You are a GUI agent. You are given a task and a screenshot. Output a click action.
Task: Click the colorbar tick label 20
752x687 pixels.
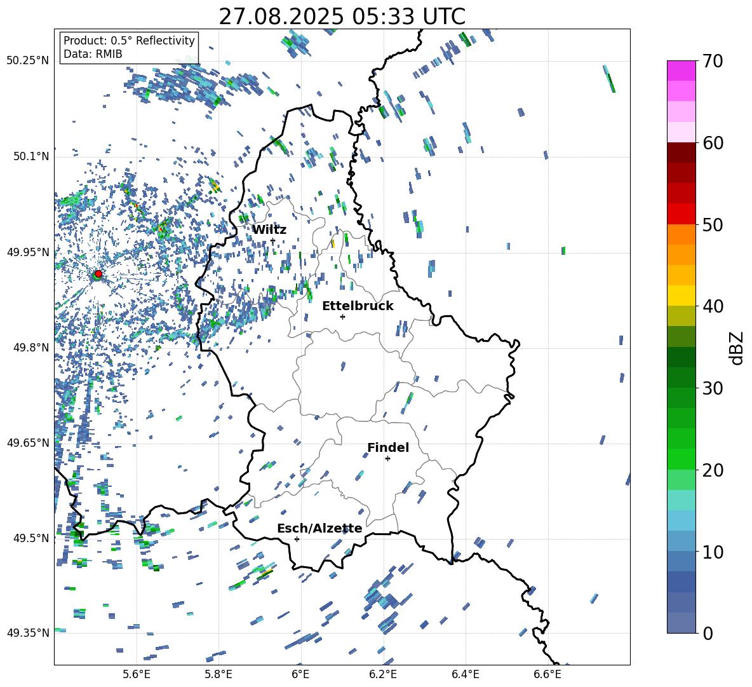tap(712, 470)
